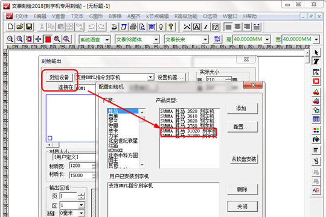Select 胜马 in the 厂商 list
This screenshot has height=217, width=326.
tap(123, 111)
